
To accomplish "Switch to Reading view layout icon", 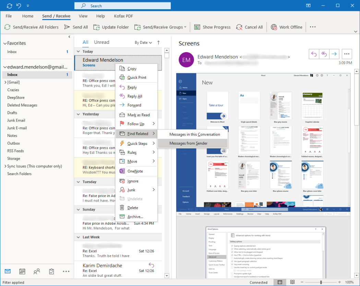I will 292,282.
